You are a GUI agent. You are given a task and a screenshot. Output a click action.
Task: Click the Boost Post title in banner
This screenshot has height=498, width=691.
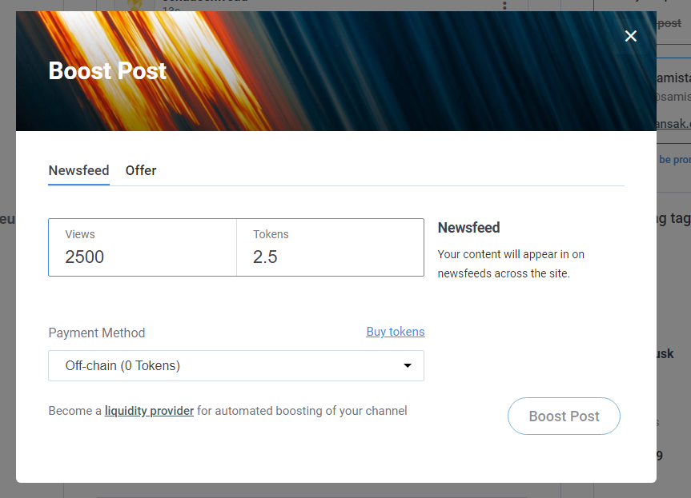click(107, 71)
